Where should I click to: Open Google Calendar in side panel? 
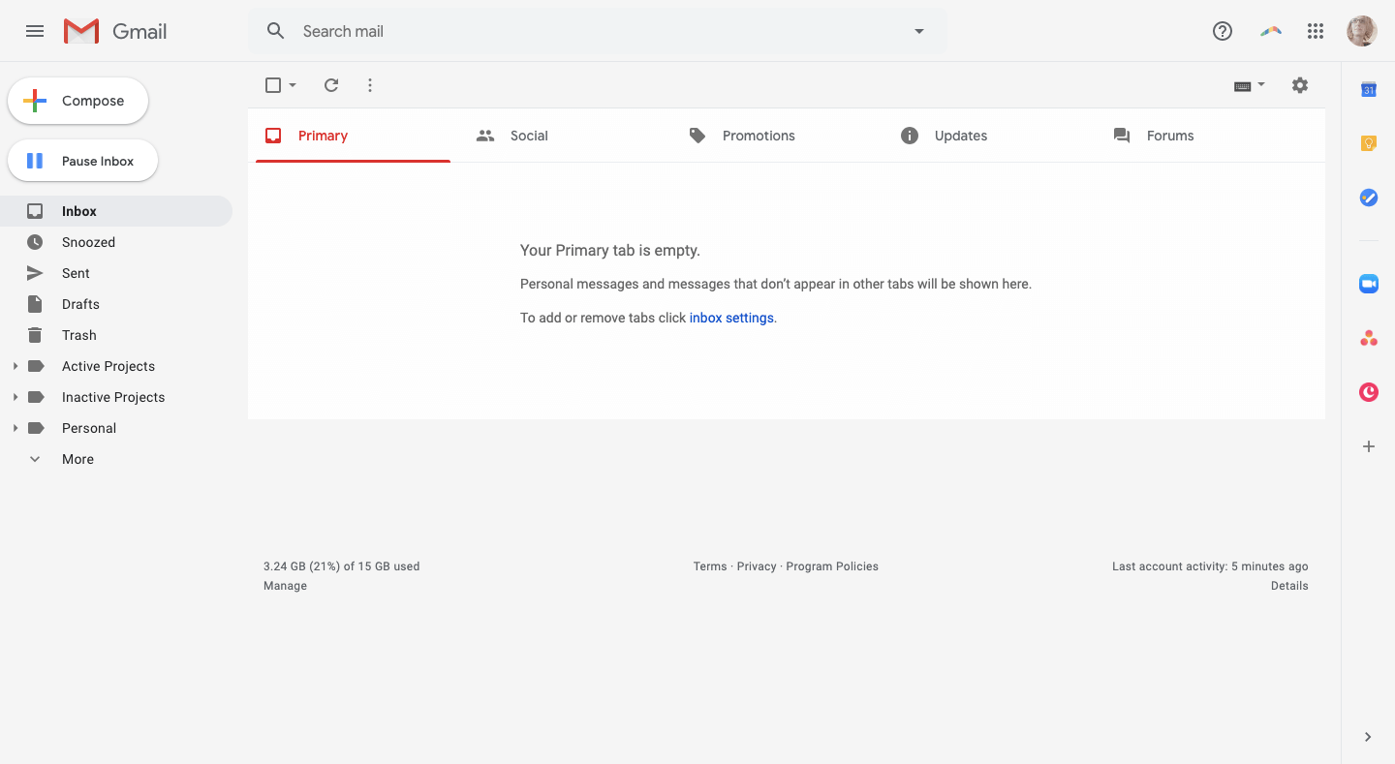(1369, 89)
